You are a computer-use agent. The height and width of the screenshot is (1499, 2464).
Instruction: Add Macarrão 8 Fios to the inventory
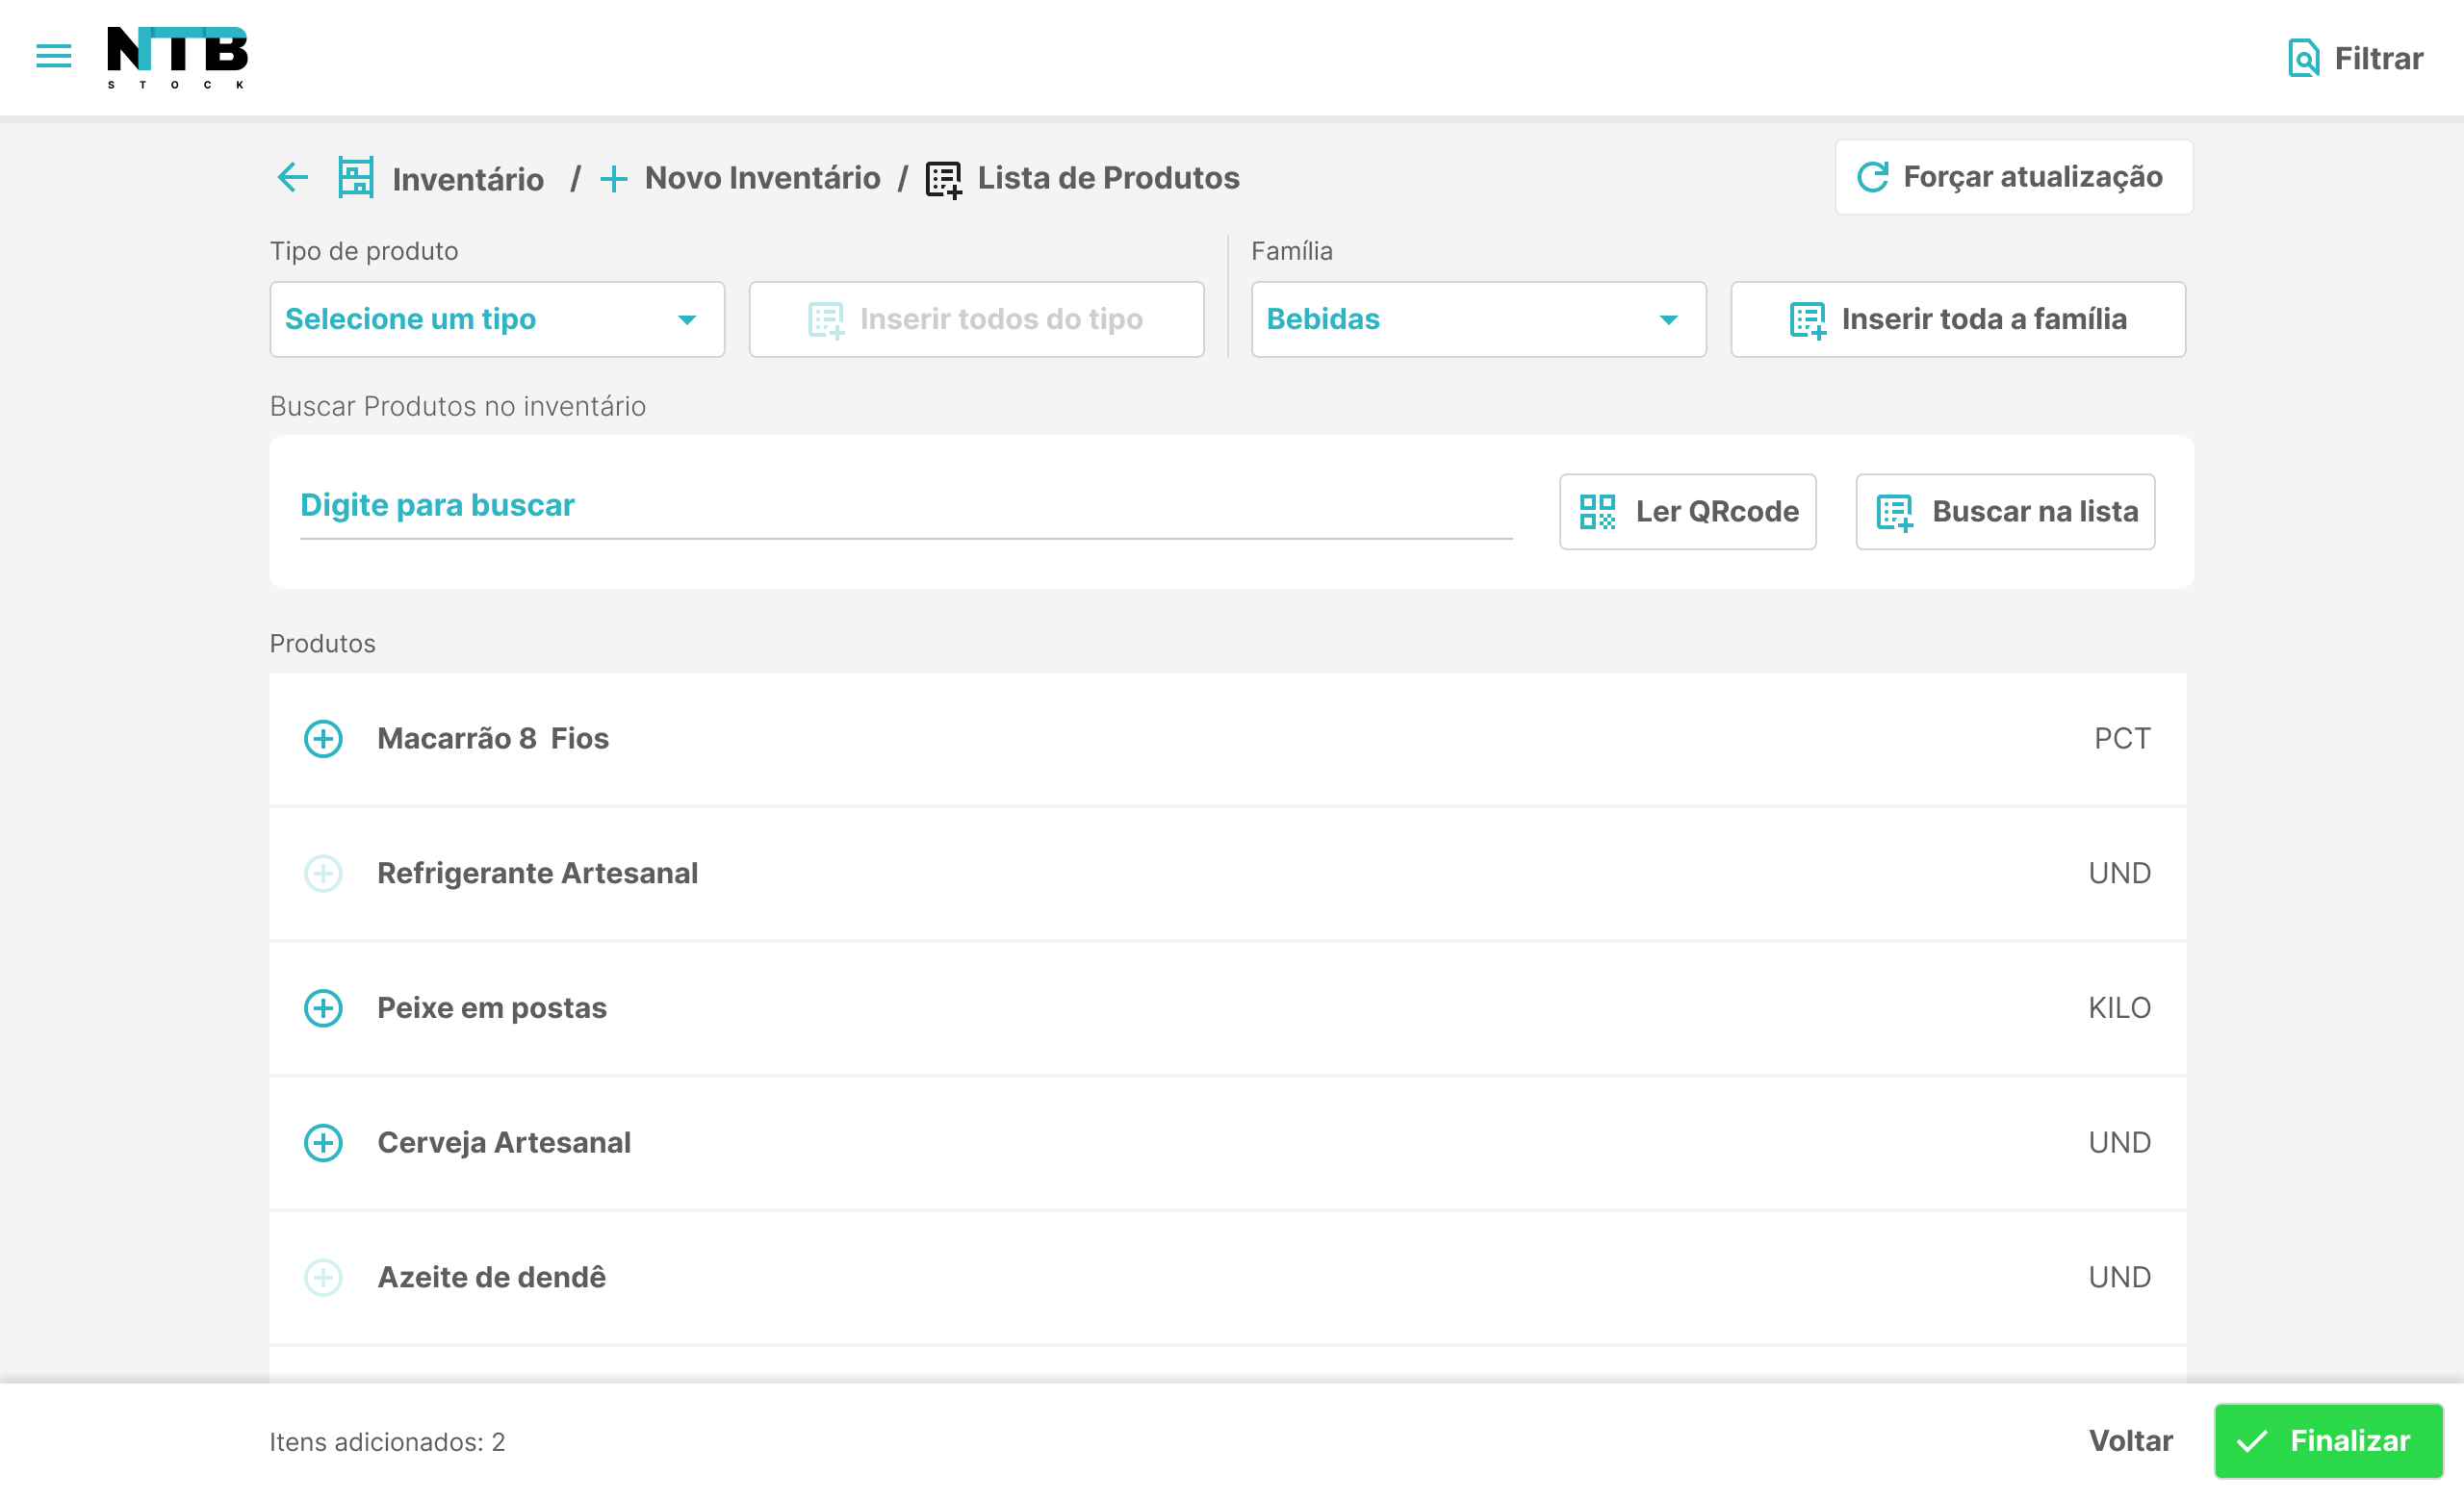pos(322,740)
